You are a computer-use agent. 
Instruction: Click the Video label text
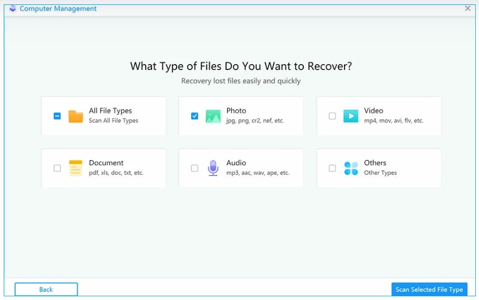tap(373, 111)
